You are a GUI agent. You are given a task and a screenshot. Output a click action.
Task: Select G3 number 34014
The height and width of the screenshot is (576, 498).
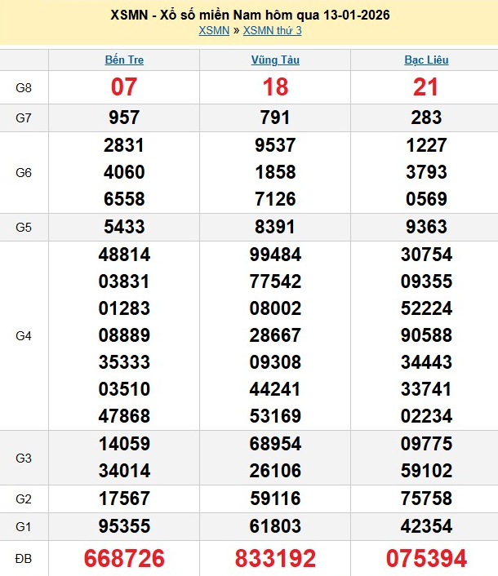click(x=124, y=471)
